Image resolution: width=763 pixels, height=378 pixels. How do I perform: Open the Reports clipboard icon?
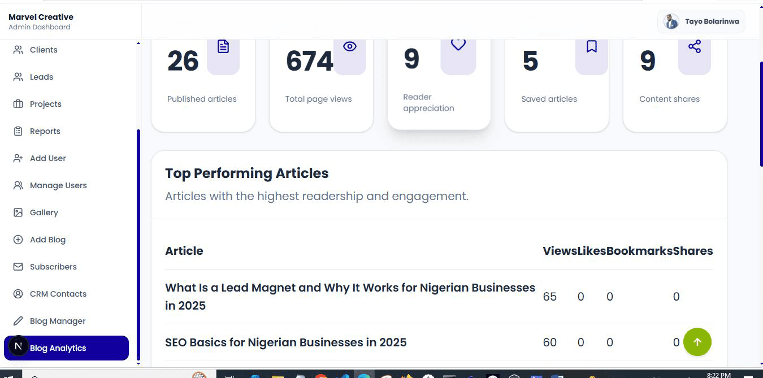tap(18, 131)
